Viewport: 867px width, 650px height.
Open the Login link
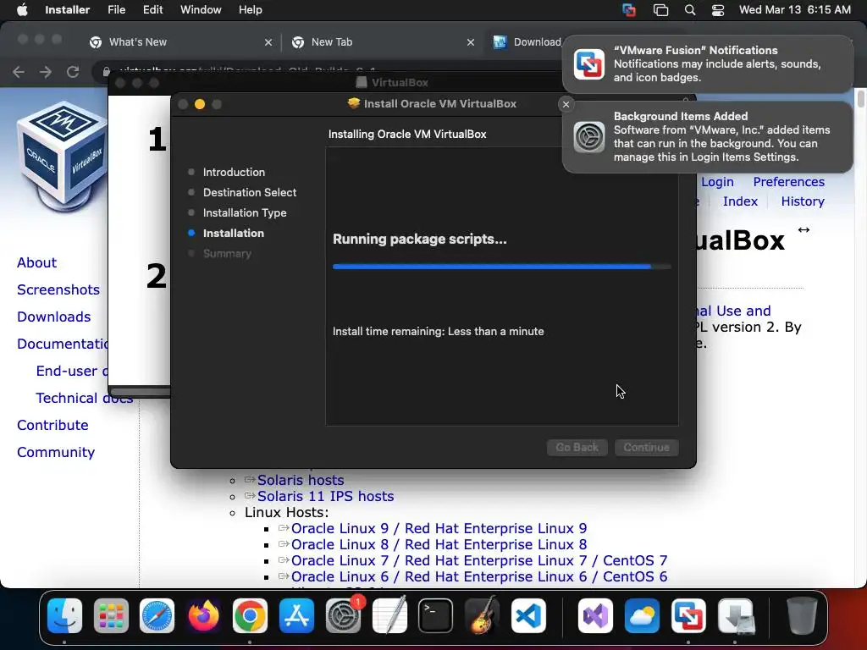click(717, 182)
